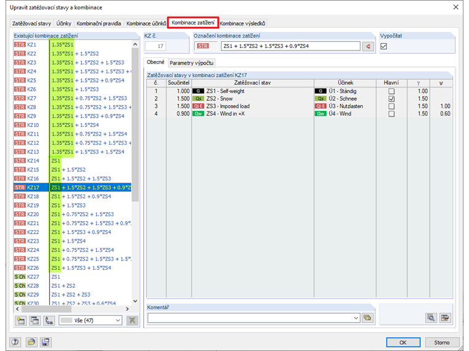Open the Vše (47) filter dropdown
Screen dimensions: 469x351
tap(90, 321)
